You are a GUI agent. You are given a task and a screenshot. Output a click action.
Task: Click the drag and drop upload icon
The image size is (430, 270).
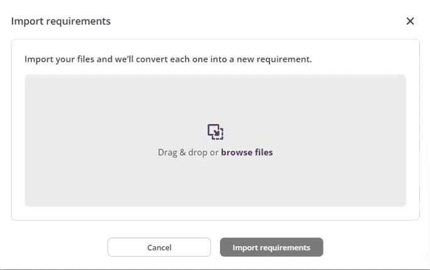215,132
